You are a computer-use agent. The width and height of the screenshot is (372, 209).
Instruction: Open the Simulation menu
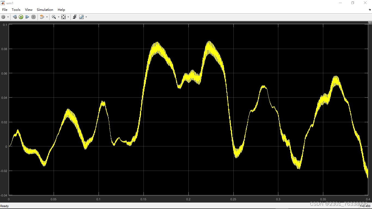[x=45, y=10]
